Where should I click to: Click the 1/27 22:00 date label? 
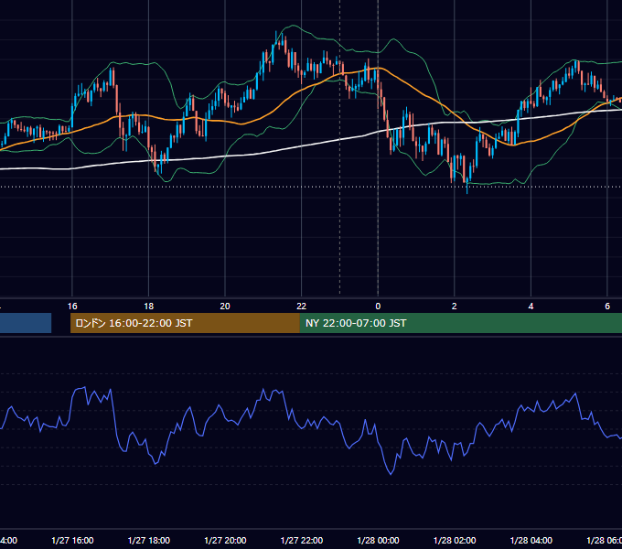pyautogui.click(x=302, y=540)
